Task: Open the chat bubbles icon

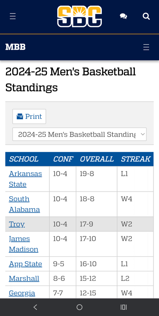Action: 123,16
